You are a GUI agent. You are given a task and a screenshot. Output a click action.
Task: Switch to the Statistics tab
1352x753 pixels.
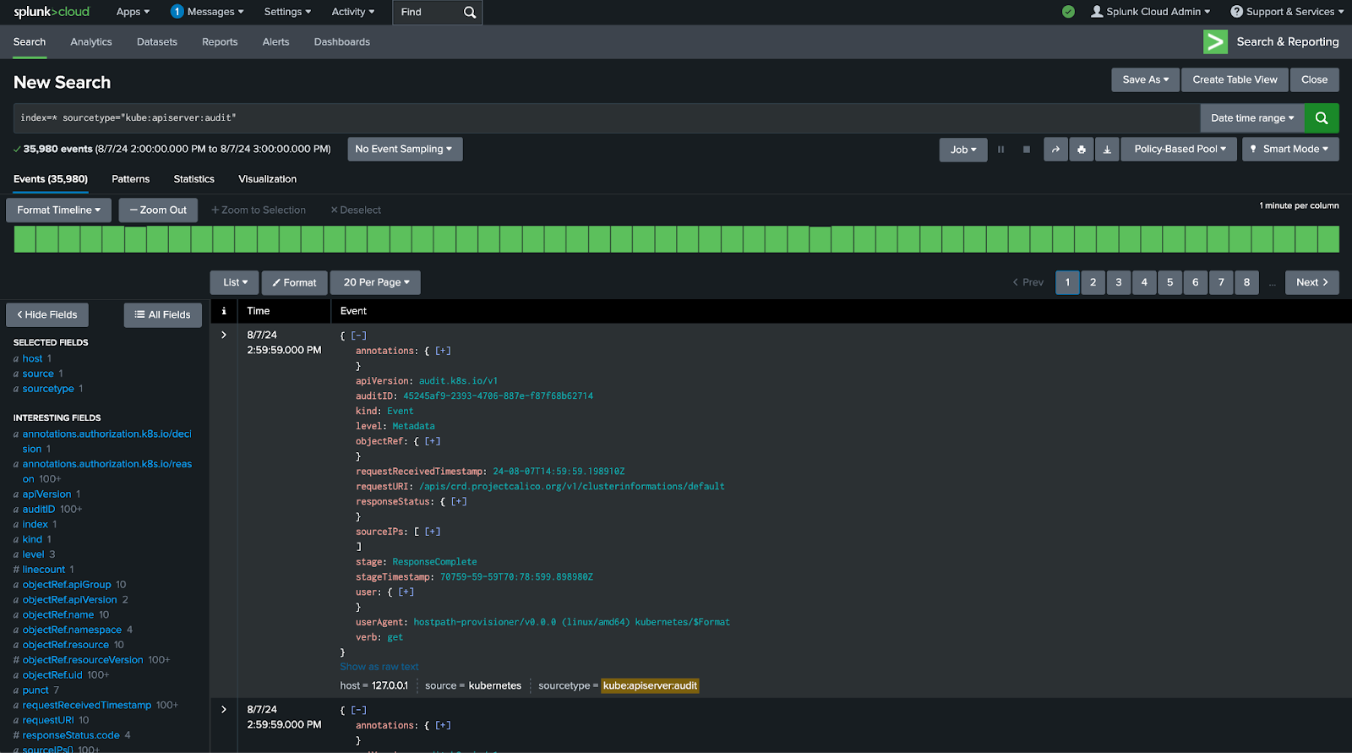tap(194, 179)
